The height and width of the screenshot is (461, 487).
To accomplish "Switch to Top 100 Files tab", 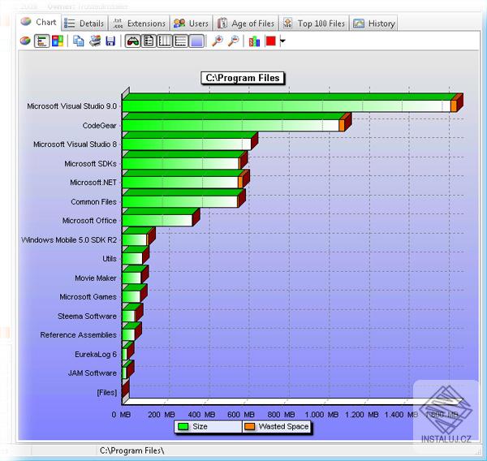I will click(x=314, y=24).
